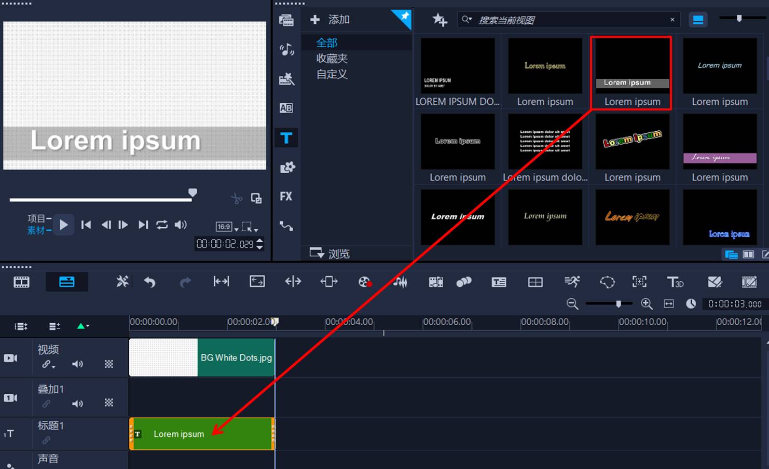Adjust the thumbnail size slider in library
Viewport: 769px width, 469px height.
(739, 19)
